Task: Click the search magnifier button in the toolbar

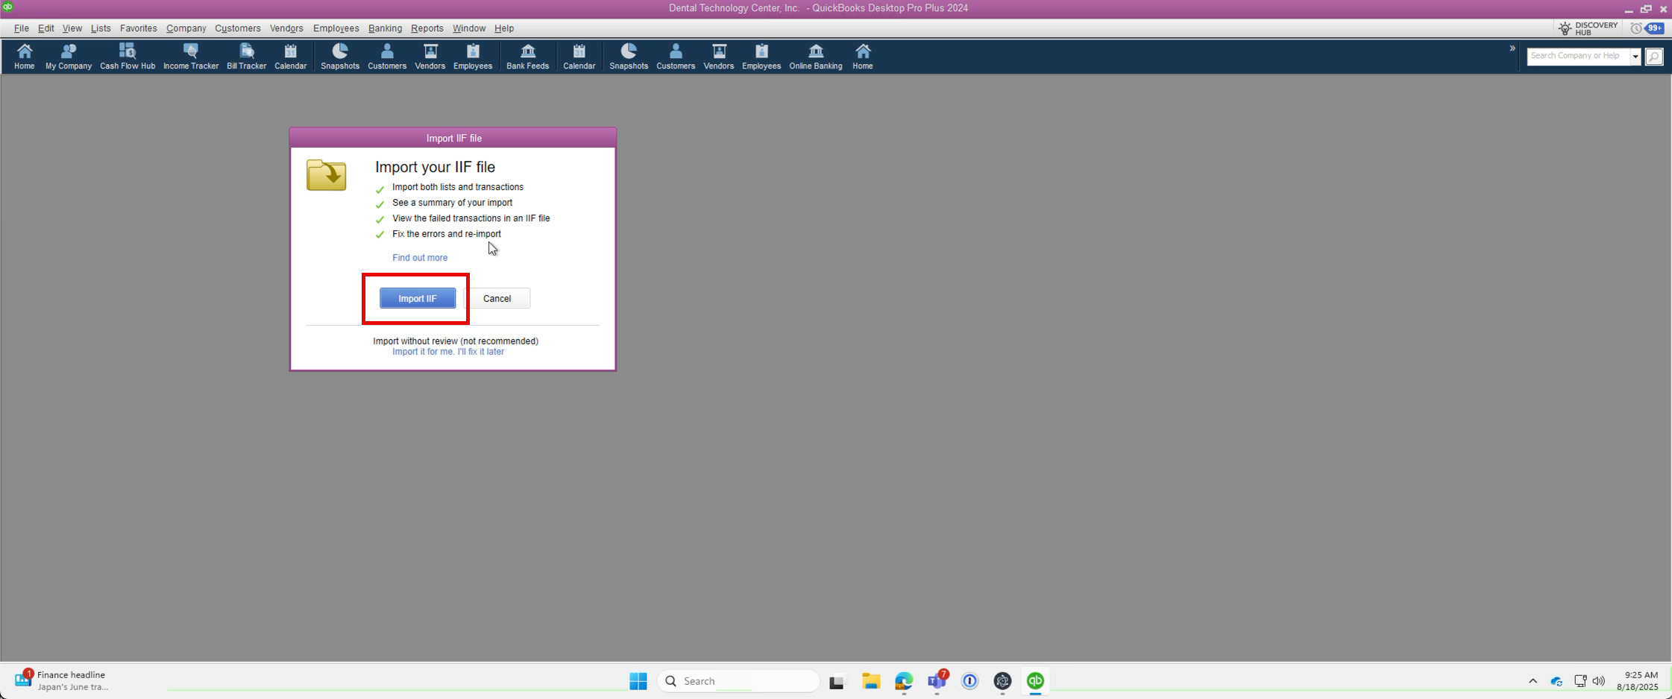Action: coord(1654,57)
